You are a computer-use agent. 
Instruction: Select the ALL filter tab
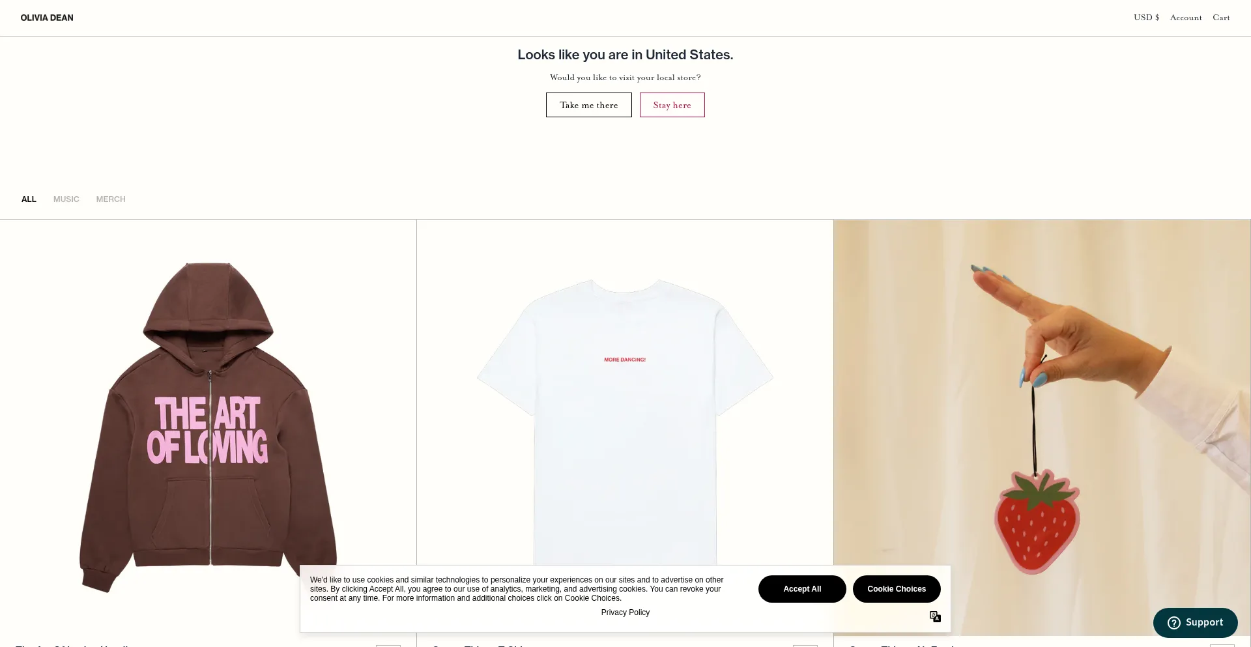coord(29,199)
